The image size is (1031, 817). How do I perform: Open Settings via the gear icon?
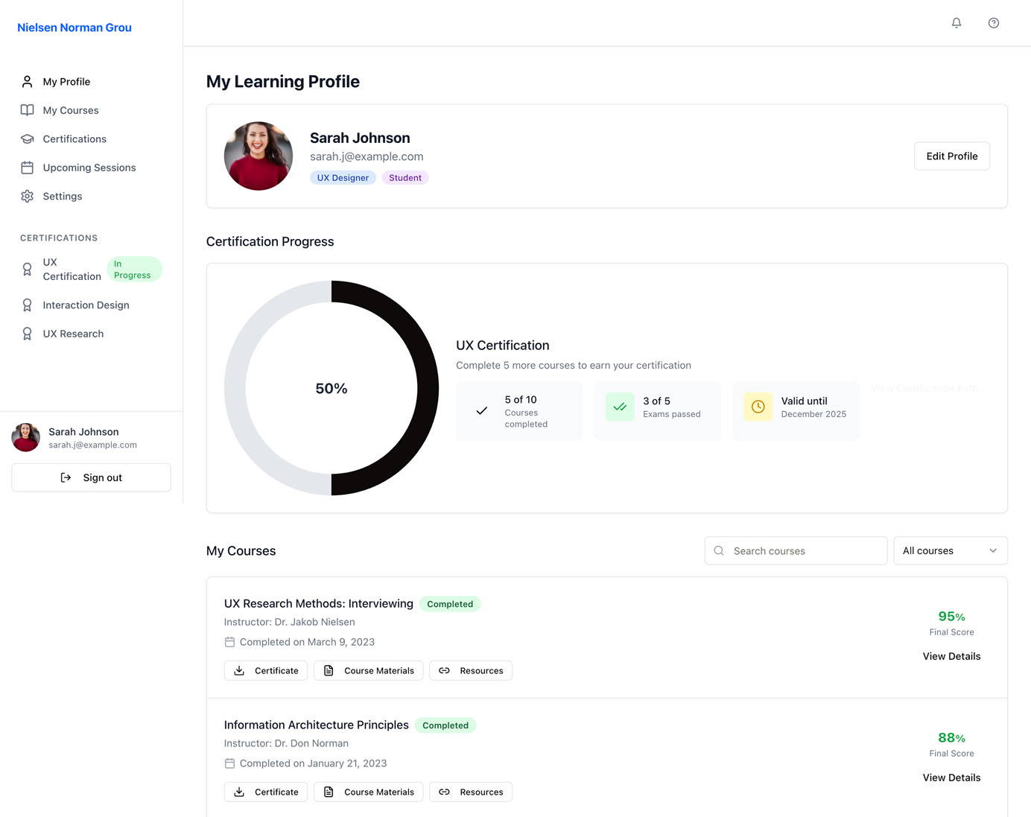27,196
